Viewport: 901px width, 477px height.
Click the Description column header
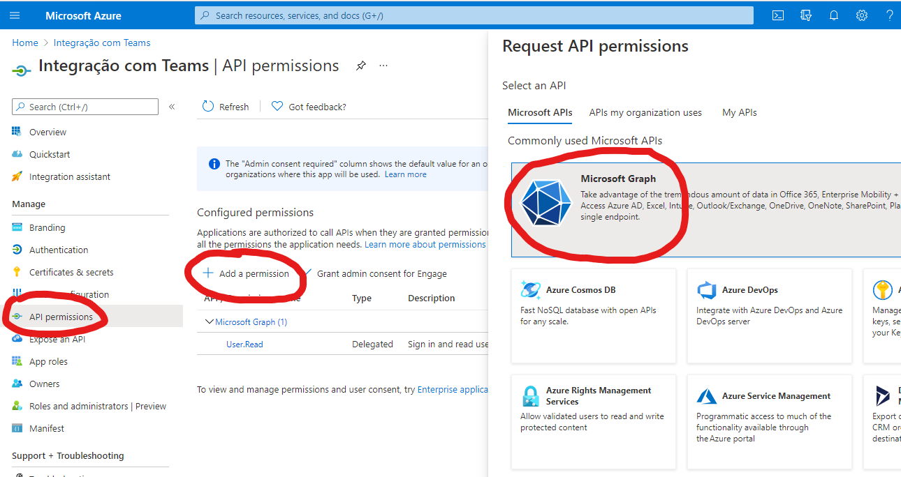[431, 298]
